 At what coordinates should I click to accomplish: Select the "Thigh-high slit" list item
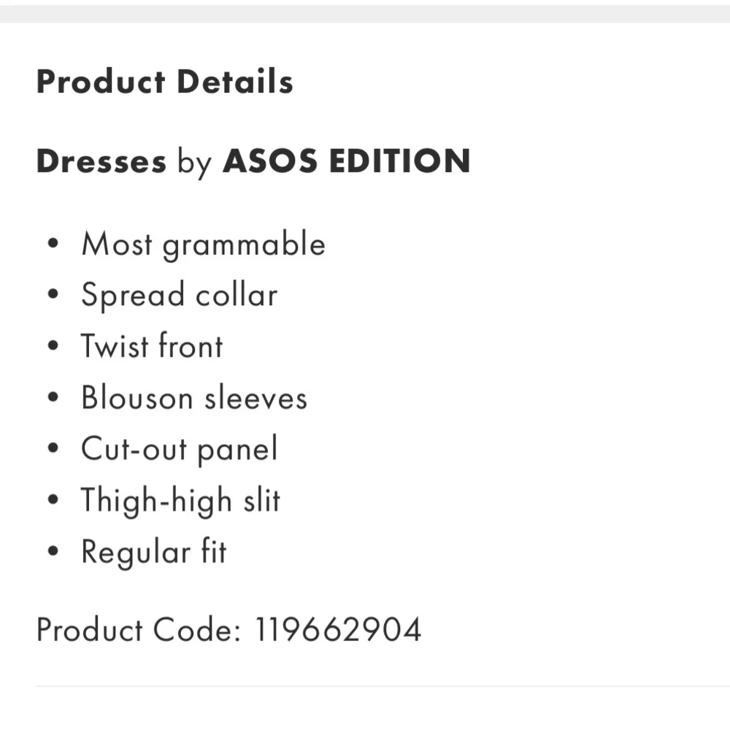click(x=180, y=501)
